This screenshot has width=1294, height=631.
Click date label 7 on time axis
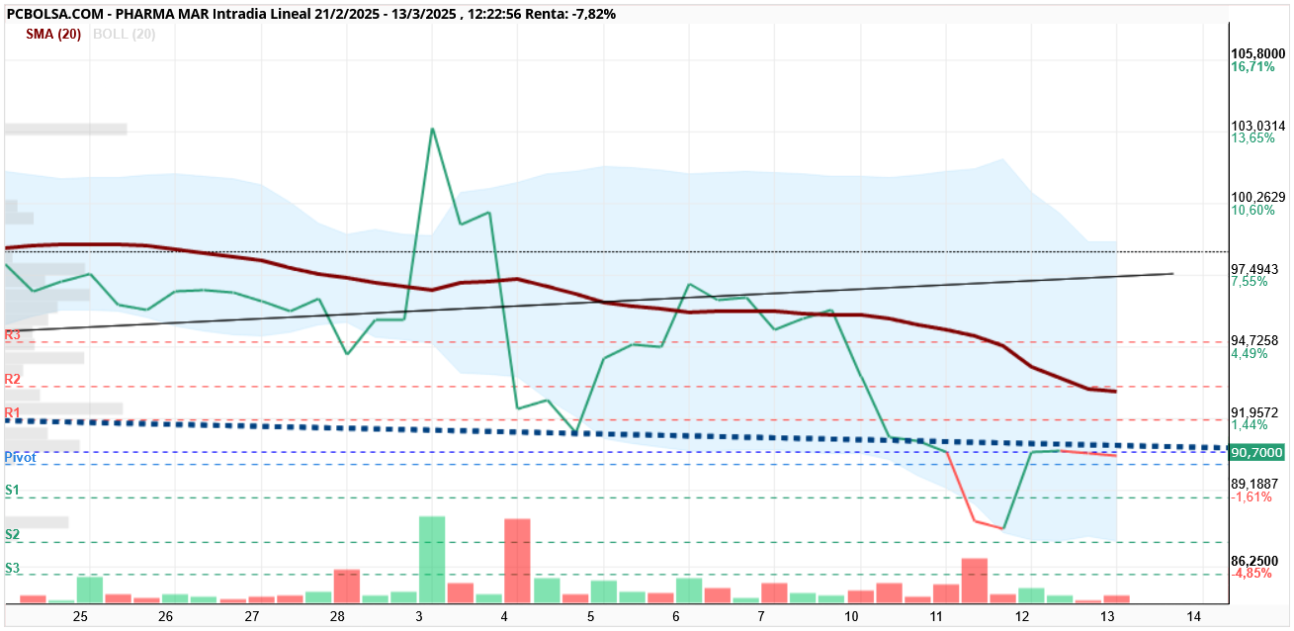(761, 616)
